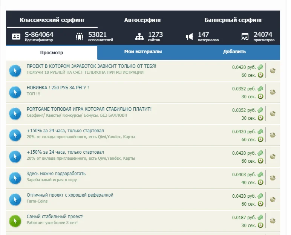The image size is (291, 235).
Task: Open link Самый стабильный проект!
Action: click(55, 217)
